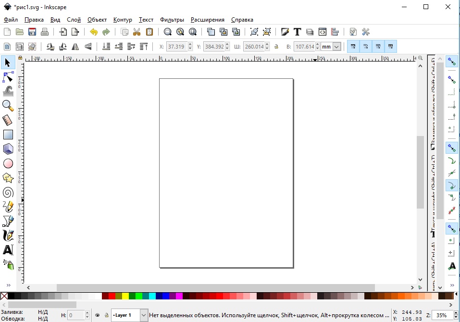Open palette menu arrow at right
Viewport: 460px width, 322px height.
(x=456, y=294)
